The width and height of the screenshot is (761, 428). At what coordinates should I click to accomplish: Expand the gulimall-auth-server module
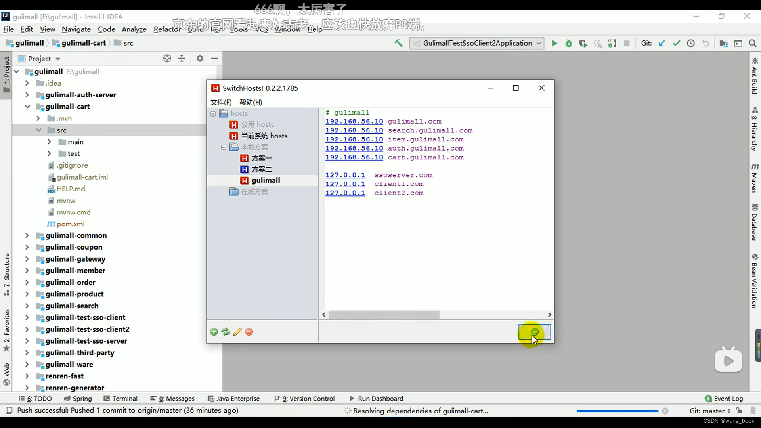tap(27, 95)
